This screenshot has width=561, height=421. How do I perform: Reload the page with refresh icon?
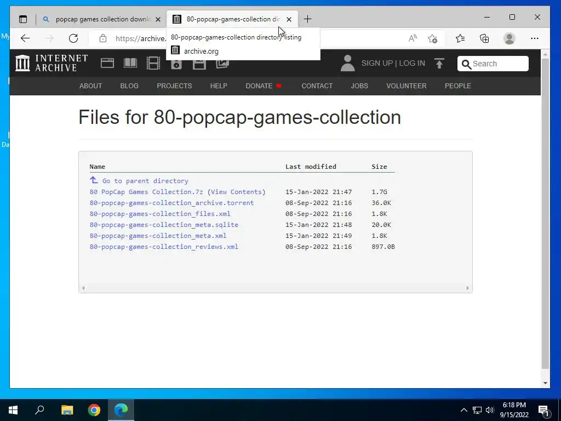click(73, 38)
